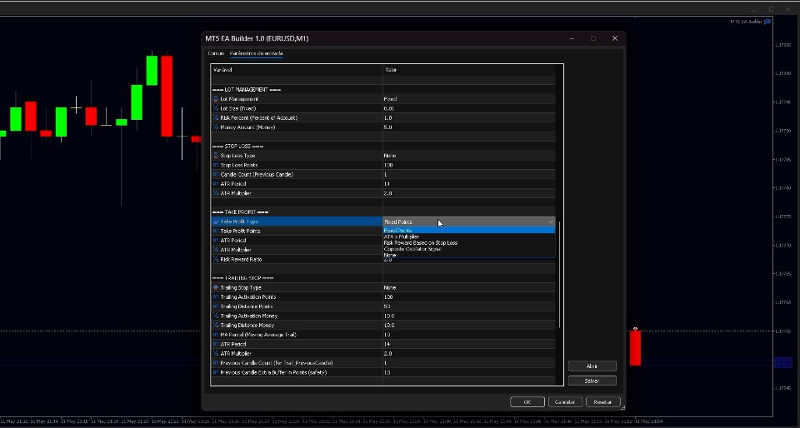
Task: Collapse the Take Profit Type dropdown arrow
Action: pos(551,221)
